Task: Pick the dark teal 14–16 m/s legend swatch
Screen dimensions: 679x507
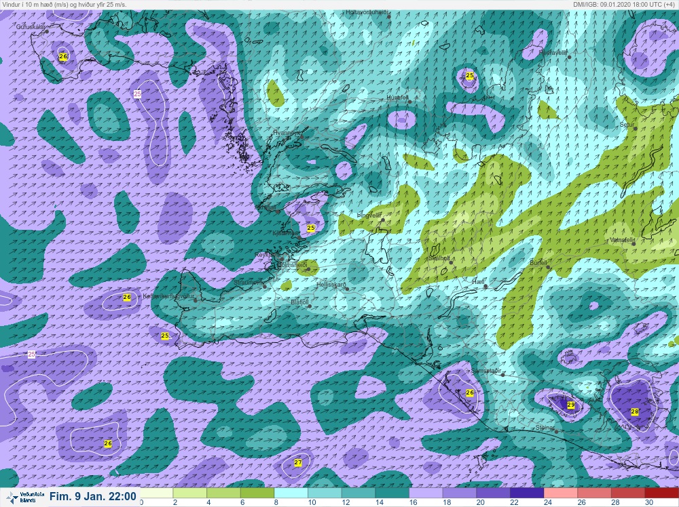Action: coord(392,493)
